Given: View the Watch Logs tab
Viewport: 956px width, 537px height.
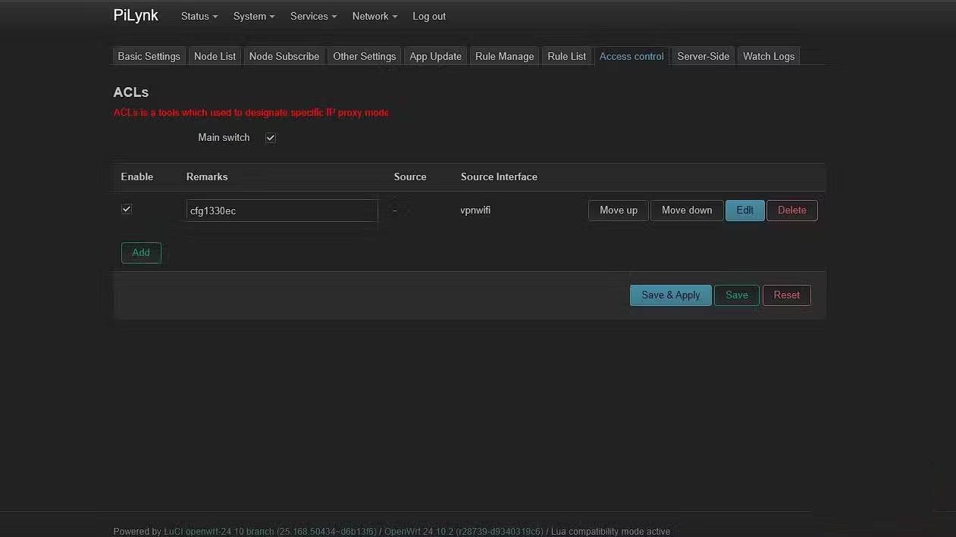Looking at the screenshot, I should (x=768, y=56).
